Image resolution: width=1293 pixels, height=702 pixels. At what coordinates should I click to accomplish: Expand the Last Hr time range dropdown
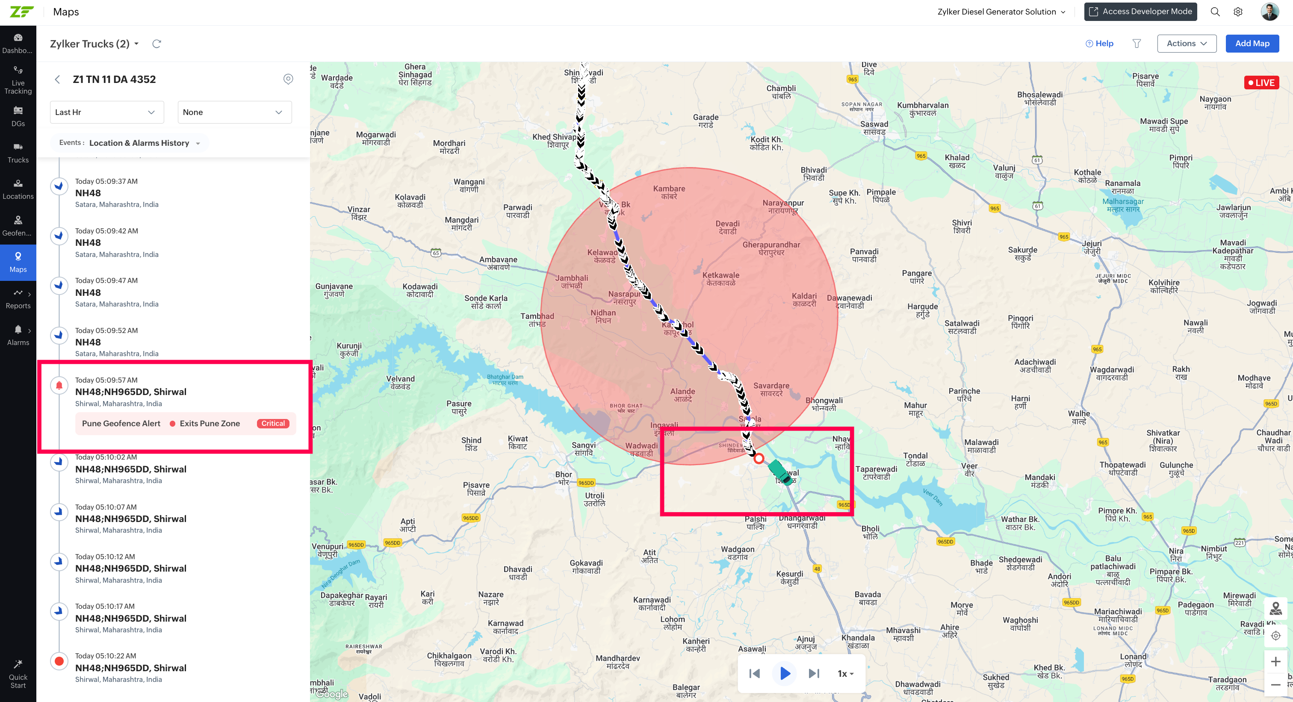click(106, 112)
